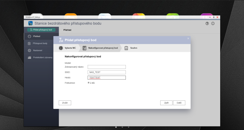The image size is (244, 130).
Task: Close the WirelessAP Station window
Action: tap(217, 17)
